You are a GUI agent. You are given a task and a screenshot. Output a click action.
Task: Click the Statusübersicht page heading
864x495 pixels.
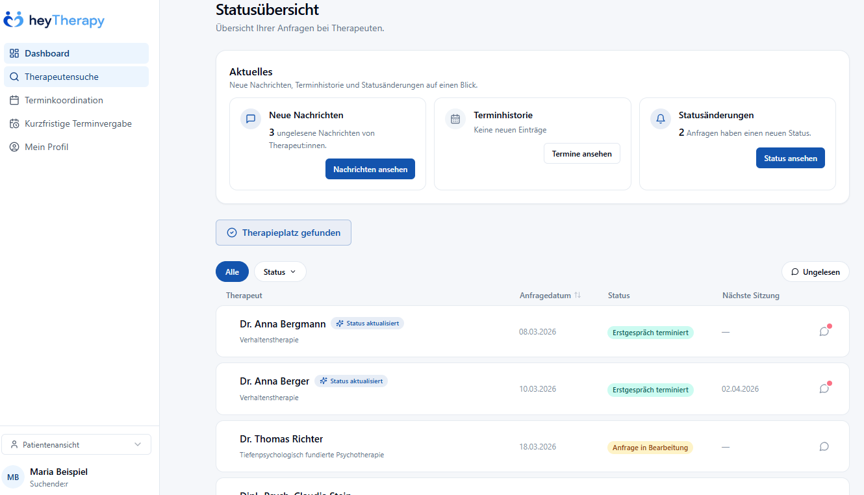[268, 10]
